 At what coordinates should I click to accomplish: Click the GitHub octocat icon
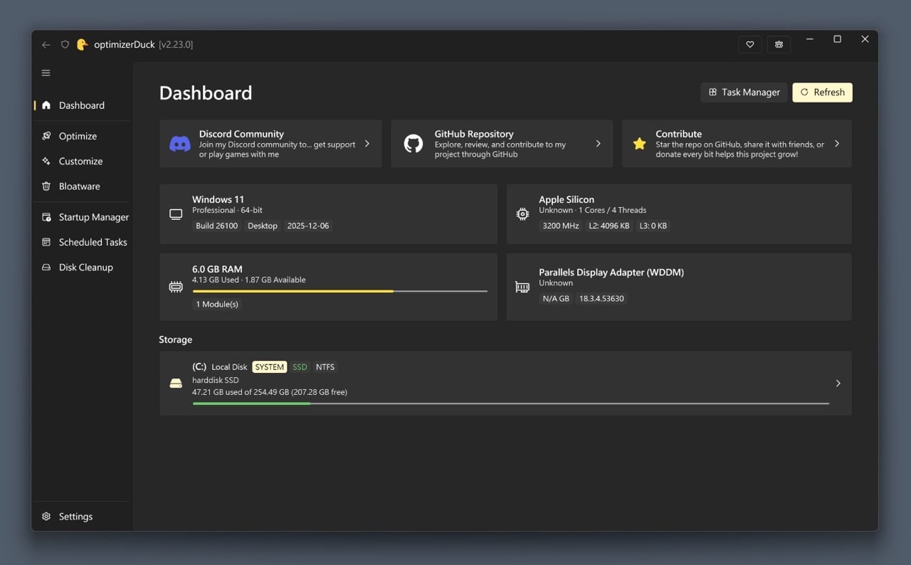[414, 144]
